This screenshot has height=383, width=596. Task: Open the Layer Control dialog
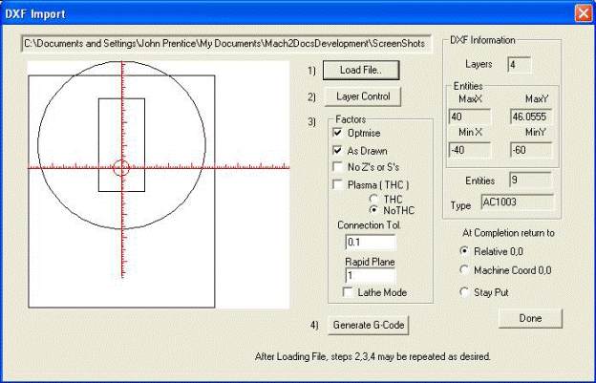tap(363, 96)
